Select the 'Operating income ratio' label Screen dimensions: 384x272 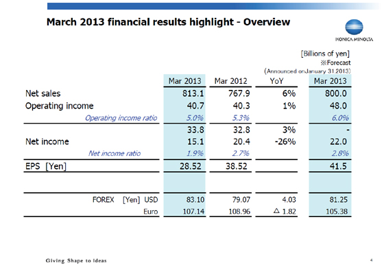(121, 118)
